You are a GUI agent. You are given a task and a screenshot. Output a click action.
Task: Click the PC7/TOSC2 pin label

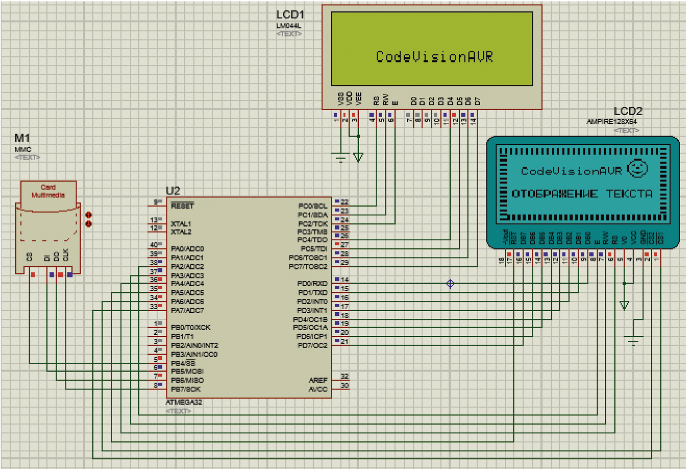point(308,267)
